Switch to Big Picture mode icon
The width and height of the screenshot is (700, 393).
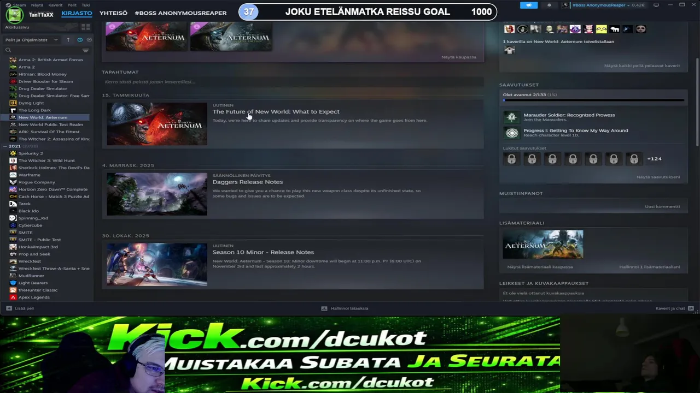tap(656, 5)
